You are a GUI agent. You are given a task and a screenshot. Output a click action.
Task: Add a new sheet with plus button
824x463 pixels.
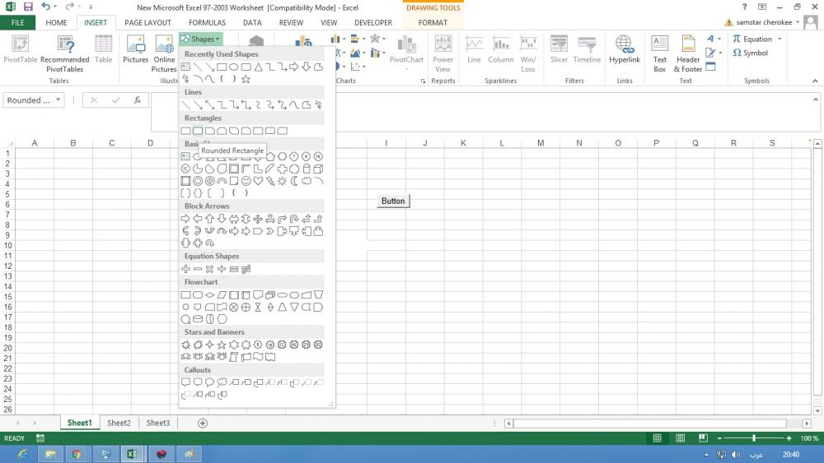(202, 423)
